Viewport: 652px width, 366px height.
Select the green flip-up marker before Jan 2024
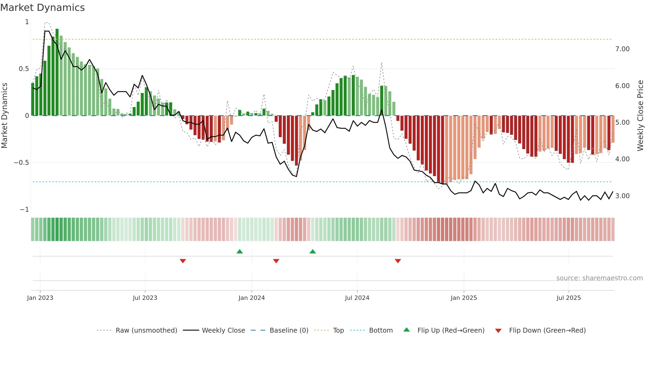point(240,251)
